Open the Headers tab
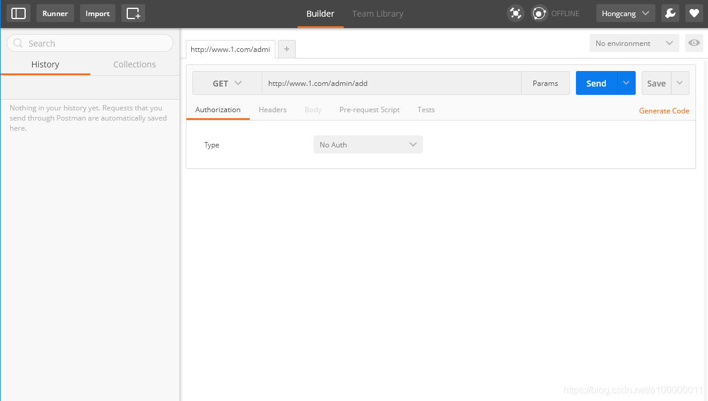Image resolution: width=708 pixels, height=401 pixels. (272, 110)
